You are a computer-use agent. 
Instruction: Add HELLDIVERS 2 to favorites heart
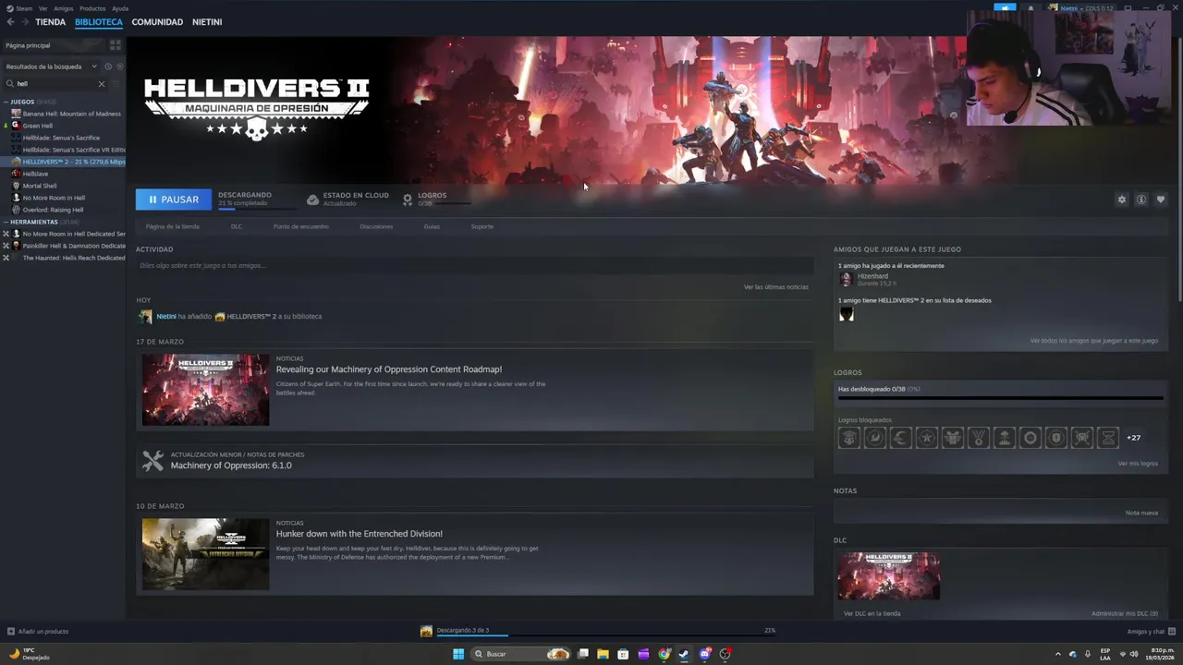click(x=1161, y=199)
